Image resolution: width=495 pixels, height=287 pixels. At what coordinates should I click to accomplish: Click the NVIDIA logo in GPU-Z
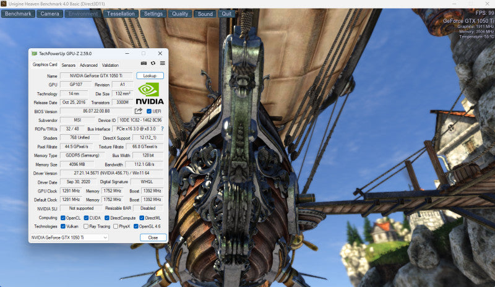150,93
